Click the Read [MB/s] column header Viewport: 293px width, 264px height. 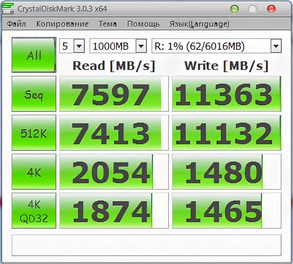[114, 66]
